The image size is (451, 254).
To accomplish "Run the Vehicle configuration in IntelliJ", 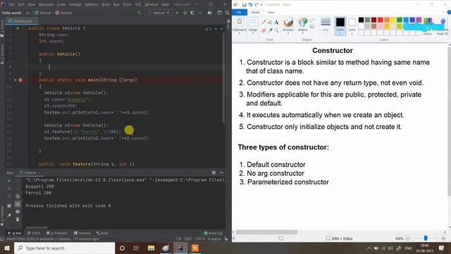I will coord(177,13).
